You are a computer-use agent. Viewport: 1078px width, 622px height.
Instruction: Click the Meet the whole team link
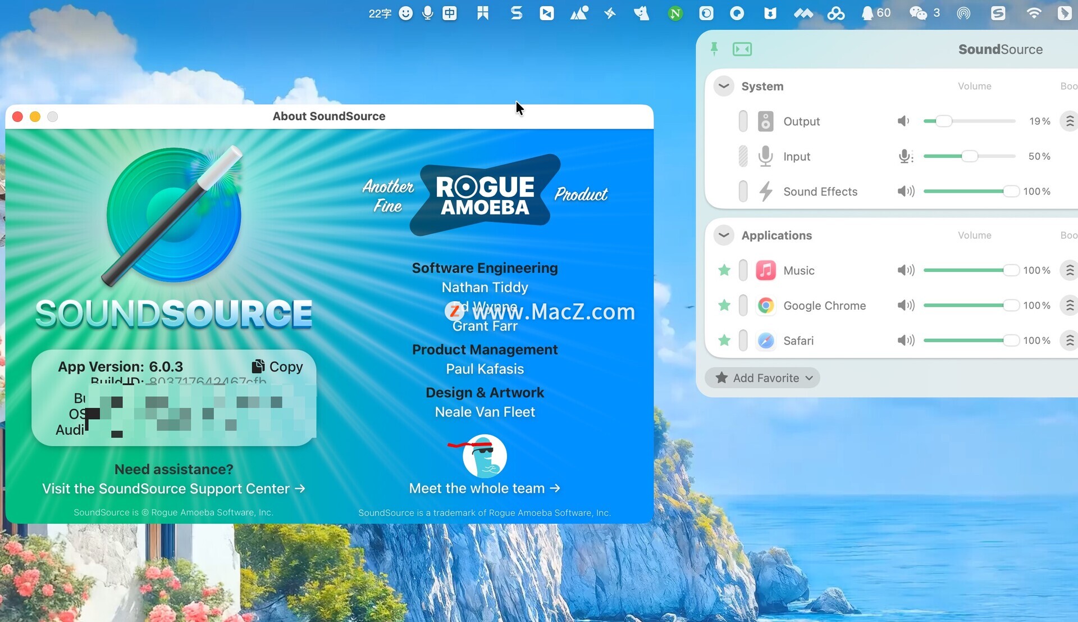click(484, 488)
